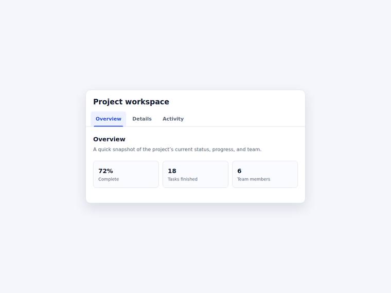391x293 pixels.
Task: Click the number 18 value
Action: pyautogui.click(x=172, y=171)
